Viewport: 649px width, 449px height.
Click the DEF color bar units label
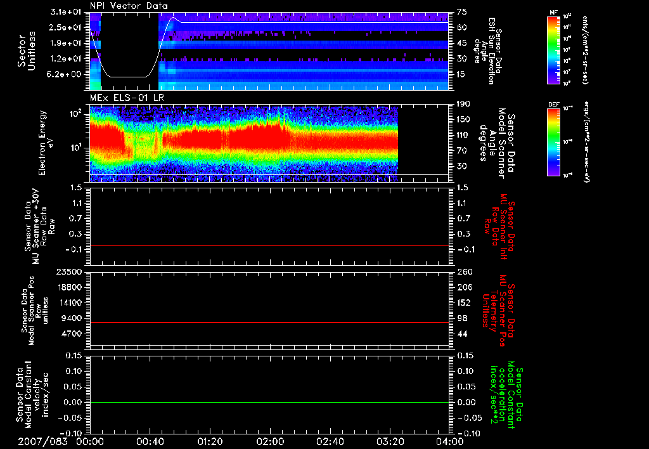pyautogui.click(x=587, y=142)
